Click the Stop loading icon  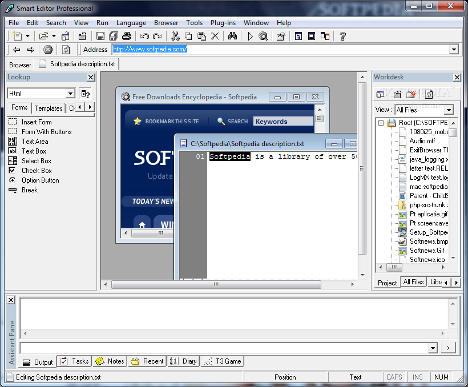(x=48, y=50)
